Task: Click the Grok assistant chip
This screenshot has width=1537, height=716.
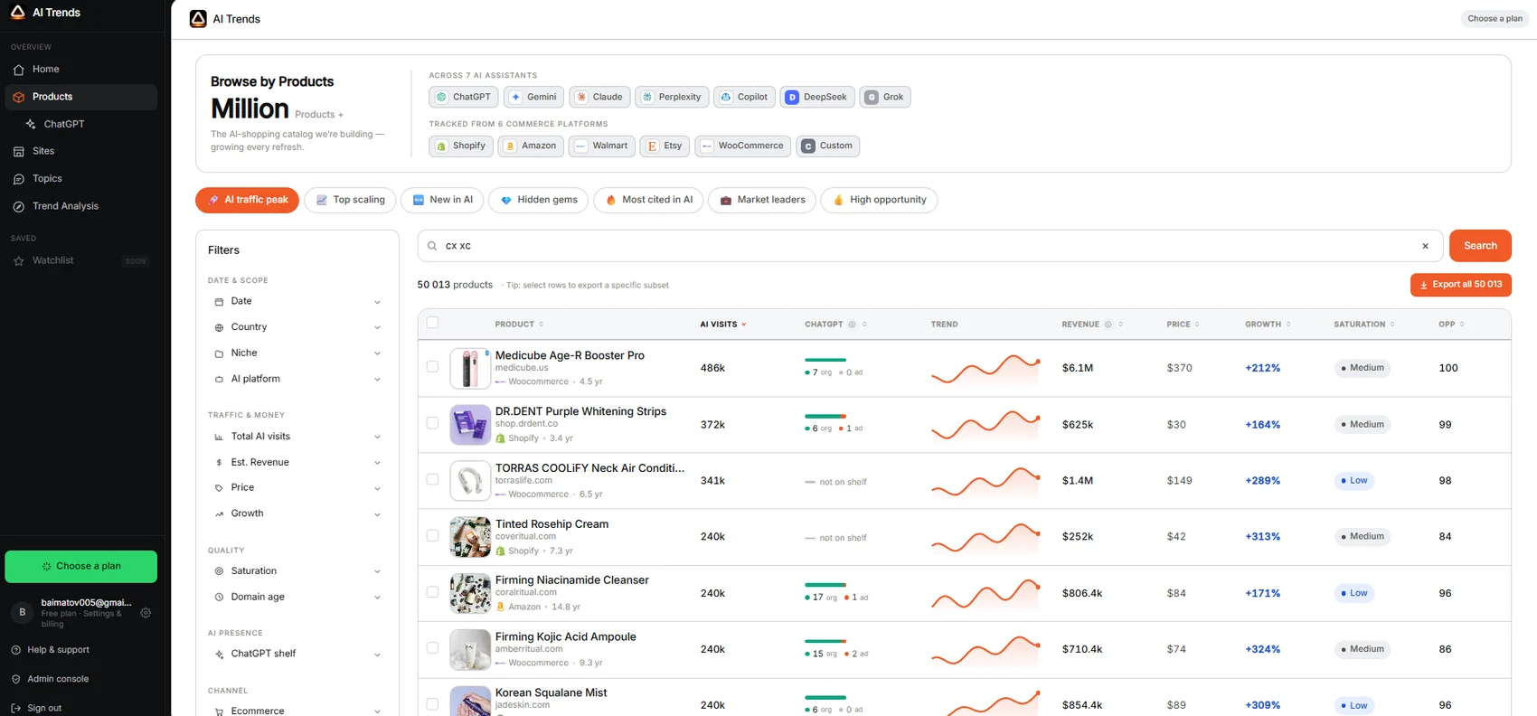Action: coord(885,97)
